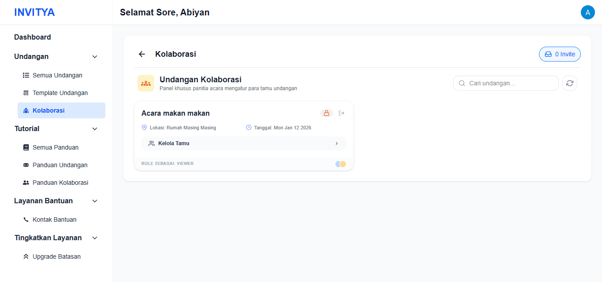Collapse the Undangan section chevron
The image size is (602, 282).
tap(94, 56)
